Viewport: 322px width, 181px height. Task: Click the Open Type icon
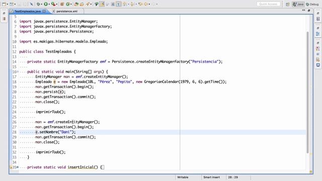[76, 4]
